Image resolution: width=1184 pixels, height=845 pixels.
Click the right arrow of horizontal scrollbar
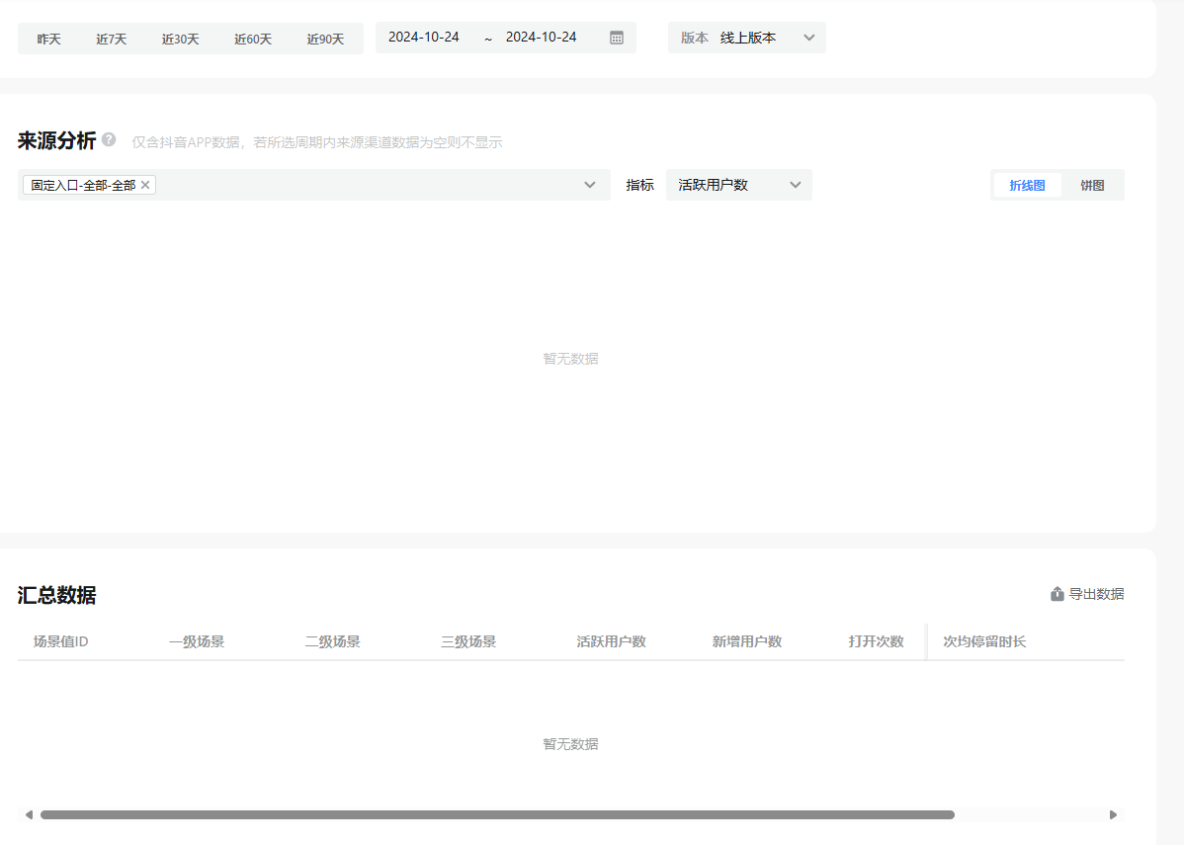pos(1114,815)
